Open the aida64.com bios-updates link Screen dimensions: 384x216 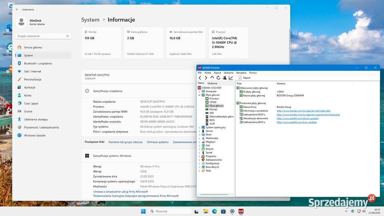pos(296,122)
